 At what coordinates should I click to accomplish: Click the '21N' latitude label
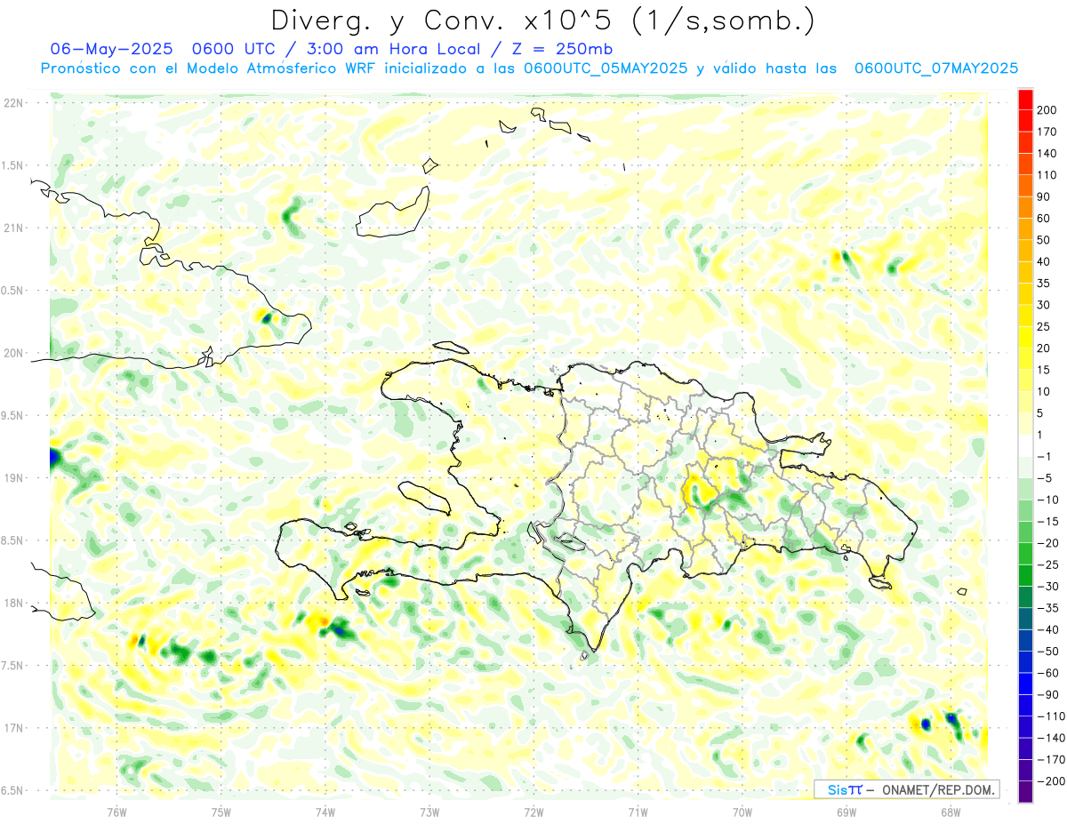coord(13,228)
